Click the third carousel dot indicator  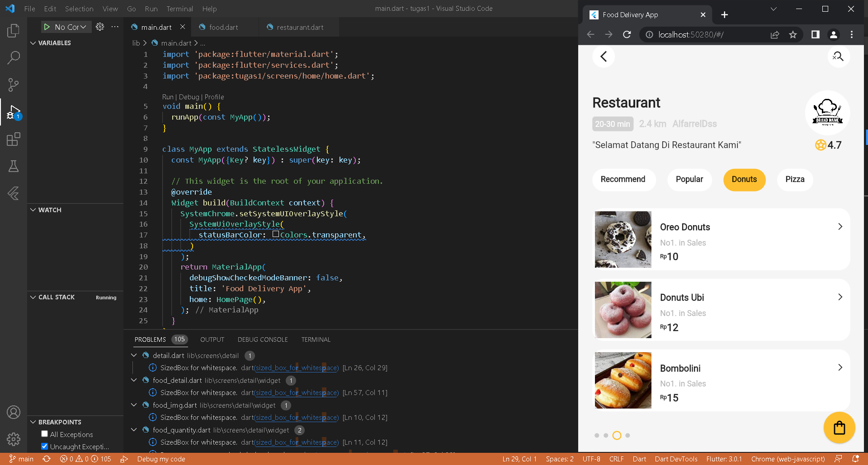pos(617,435)
